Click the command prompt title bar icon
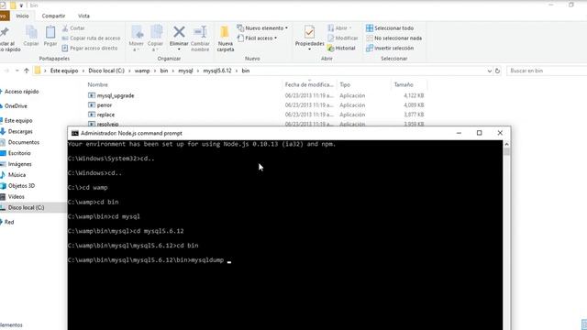 tap(75, 133)
